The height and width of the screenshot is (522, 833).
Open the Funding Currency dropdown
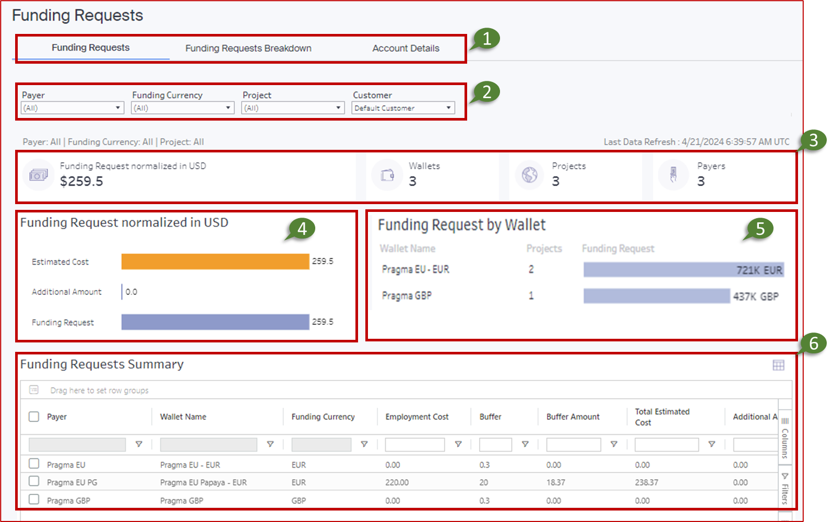(183, 108)
